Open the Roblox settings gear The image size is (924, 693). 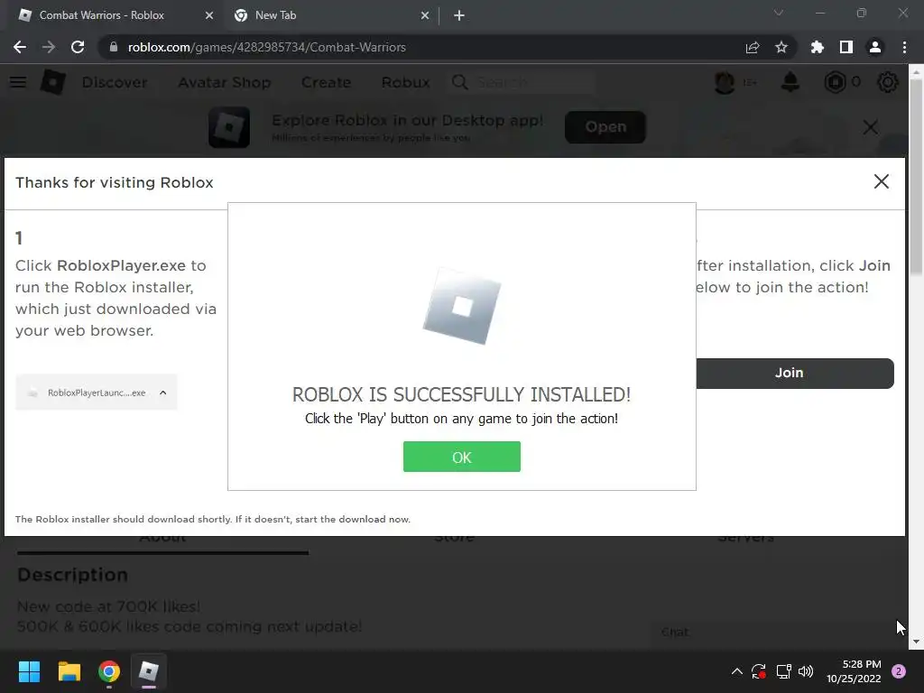[888, 82]
